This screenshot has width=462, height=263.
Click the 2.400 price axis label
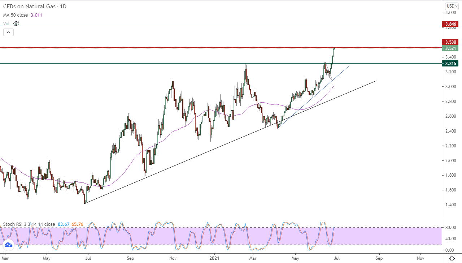tap(451, 131)
